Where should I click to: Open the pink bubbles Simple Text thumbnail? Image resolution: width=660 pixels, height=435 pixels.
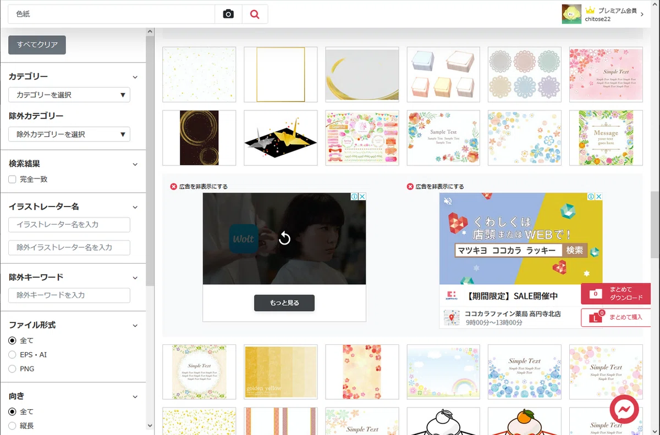tap(606, 372)
